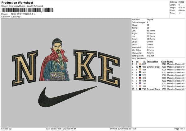The width and height of the screenshot is (186, 131).
Task: Select the 'Left:' 86.4 mm value
Action: pyautogui.click(x=151, y=31)
